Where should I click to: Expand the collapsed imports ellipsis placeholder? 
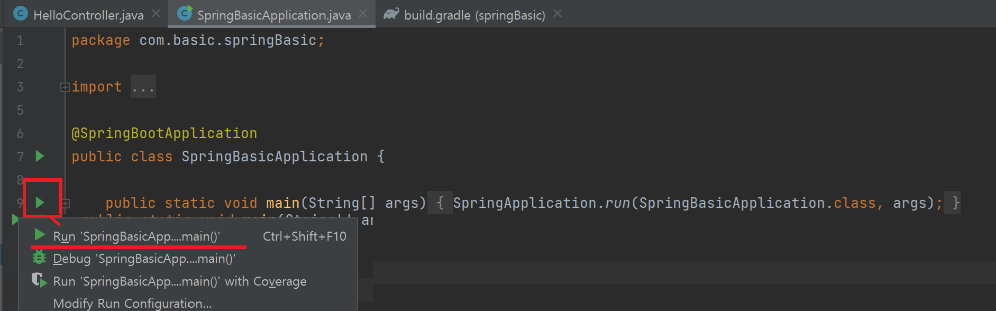click(143, 87)
